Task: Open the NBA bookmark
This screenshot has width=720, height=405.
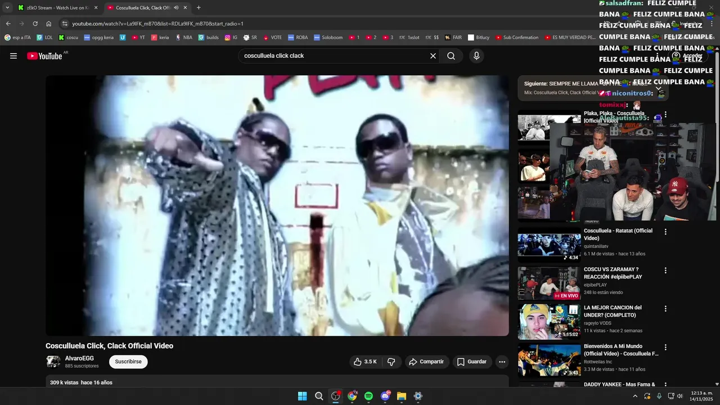Action: [x=184, y=38]
